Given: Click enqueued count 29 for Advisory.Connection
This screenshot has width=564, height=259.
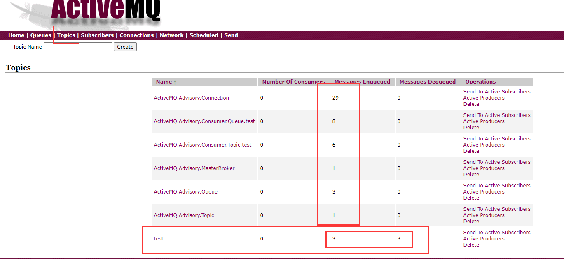Looking at the screenshot, I should pyautogui.click(x=335, y=98).
